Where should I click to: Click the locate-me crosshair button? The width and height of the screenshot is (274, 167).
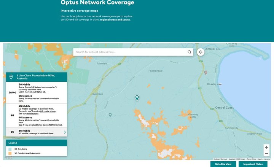(x=201, y=52)
